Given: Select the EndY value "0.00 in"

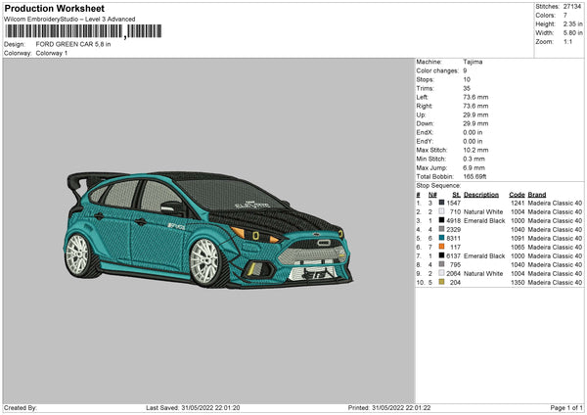Looking at the screenshot, I should (473, 141).
